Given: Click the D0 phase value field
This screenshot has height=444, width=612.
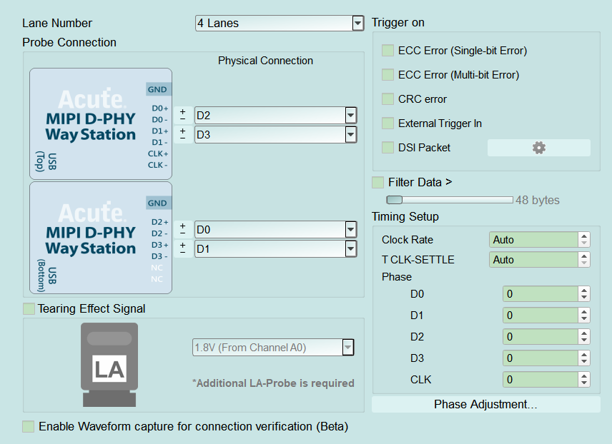Looking at the screenshot, I should [x=541, y=294].
